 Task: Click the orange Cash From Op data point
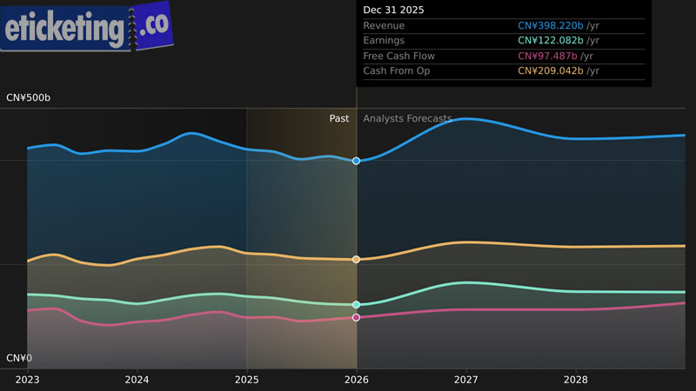pyautogui.click(x=356, y=259)
